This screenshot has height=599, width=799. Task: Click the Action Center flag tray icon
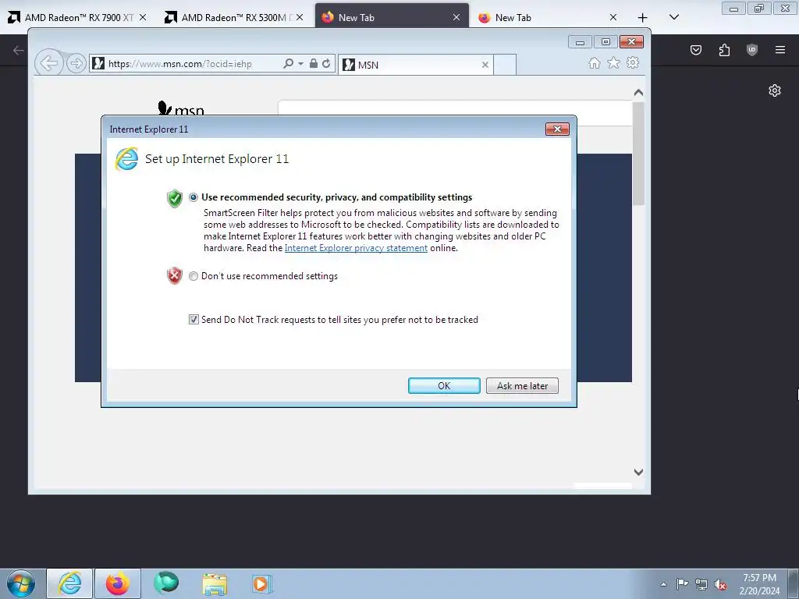coord(682,584)
